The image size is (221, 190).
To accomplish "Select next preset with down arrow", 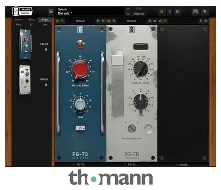I will coord(128,14).
